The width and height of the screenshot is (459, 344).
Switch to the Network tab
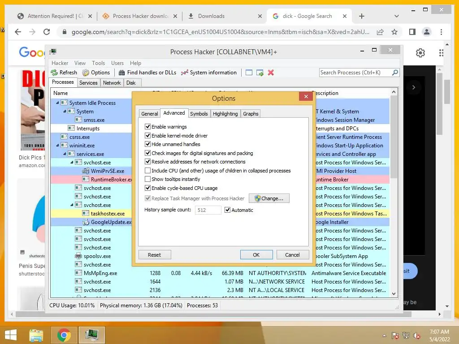coord(112,83)
